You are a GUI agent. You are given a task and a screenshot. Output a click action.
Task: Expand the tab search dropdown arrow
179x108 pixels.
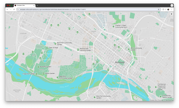click(172, 5)
